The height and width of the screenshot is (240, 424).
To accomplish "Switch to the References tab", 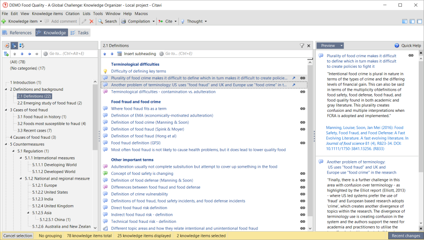I will click(x=17, y=33).
